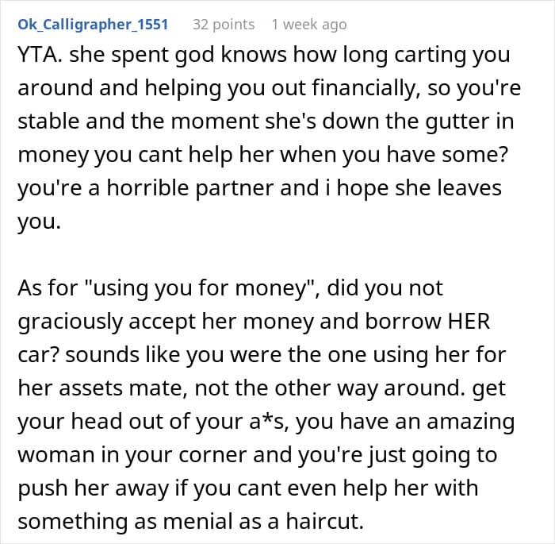Click the lone word "you." ending first paragraph
This screenshot has width=555, height=544.
click(x=39, y=222)
